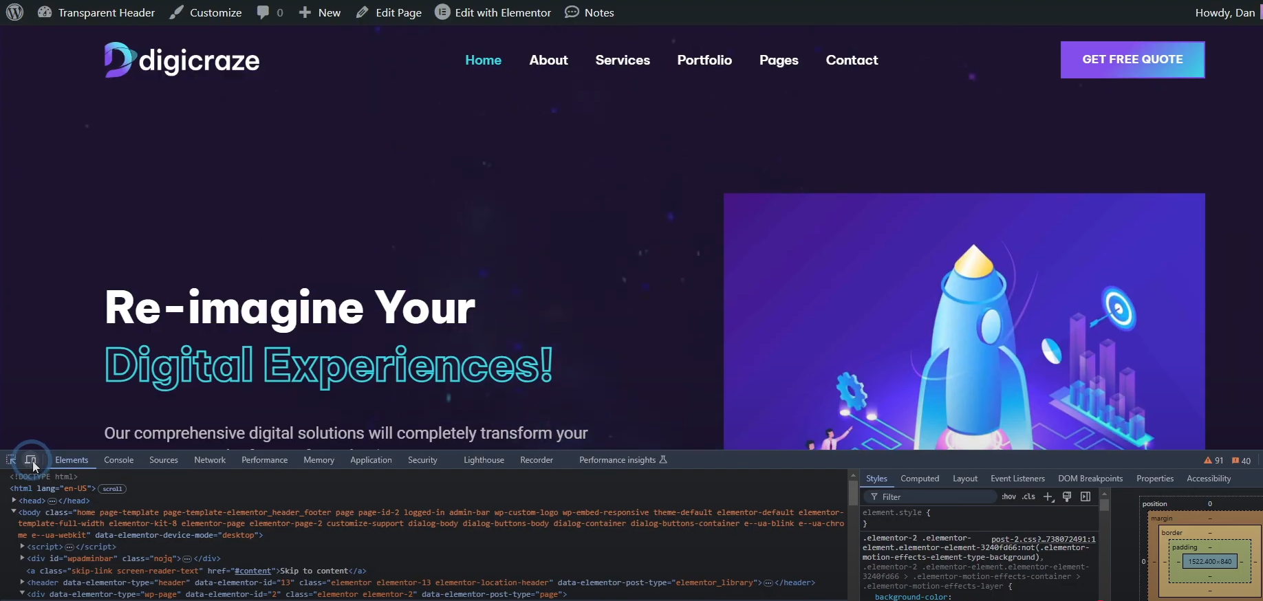This screenshot has width=1263, height=601.
Task: Click the WordPress logo in admin bar
Action: [x=14, y=12]
